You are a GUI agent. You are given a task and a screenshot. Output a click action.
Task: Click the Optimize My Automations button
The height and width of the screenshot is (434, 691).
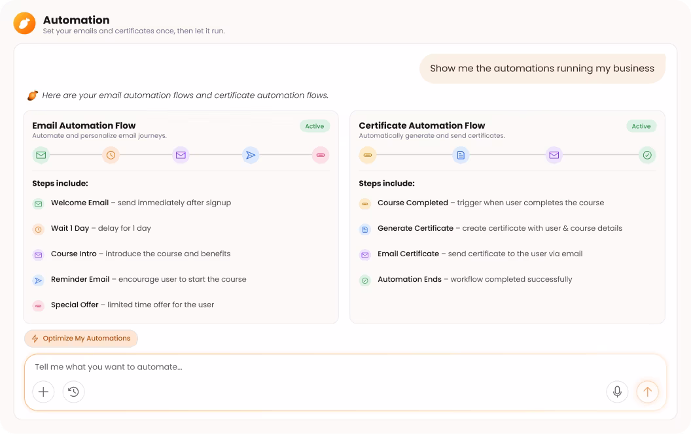pyautogui.click(x=81, y=339)
